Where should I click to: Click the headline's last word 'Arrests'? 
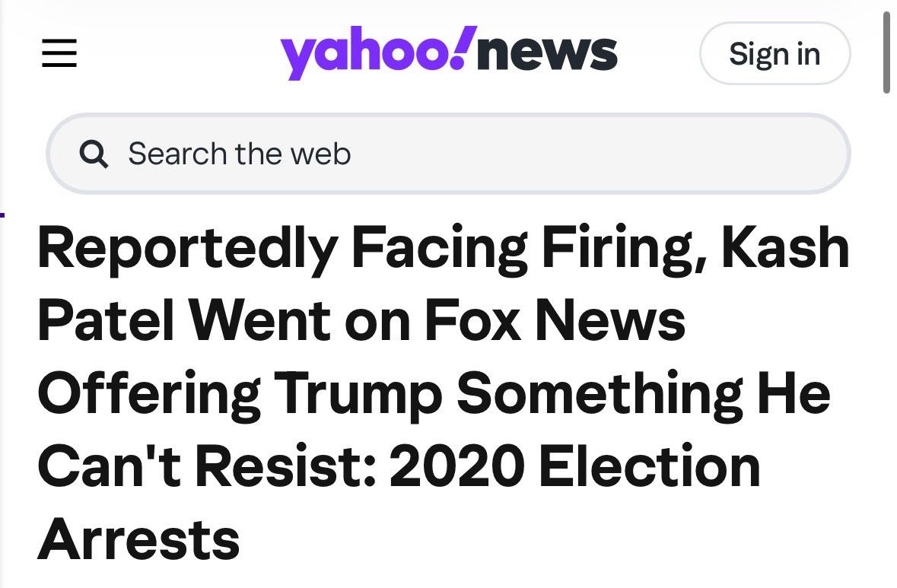click(x=138, y=540)
